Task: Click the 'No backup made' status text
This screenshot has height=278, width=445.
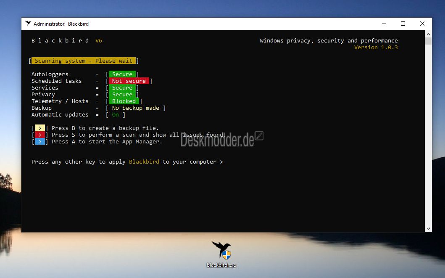Action: coord(136,108)
